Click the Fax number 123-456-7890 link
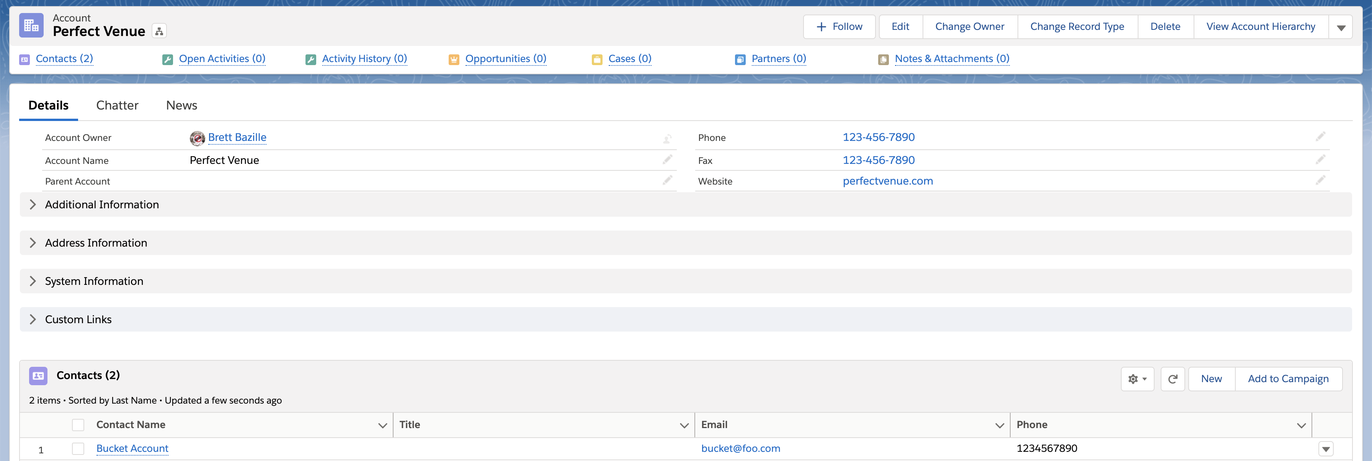1372x461 pixels. click(879, 160)
